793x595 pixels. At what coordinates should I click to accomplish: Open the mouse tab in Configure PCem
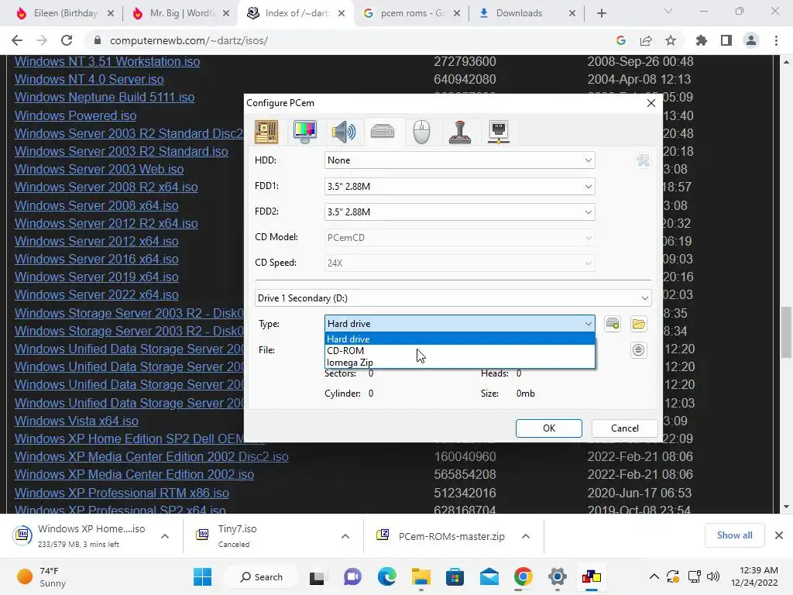tap(421, 132)
